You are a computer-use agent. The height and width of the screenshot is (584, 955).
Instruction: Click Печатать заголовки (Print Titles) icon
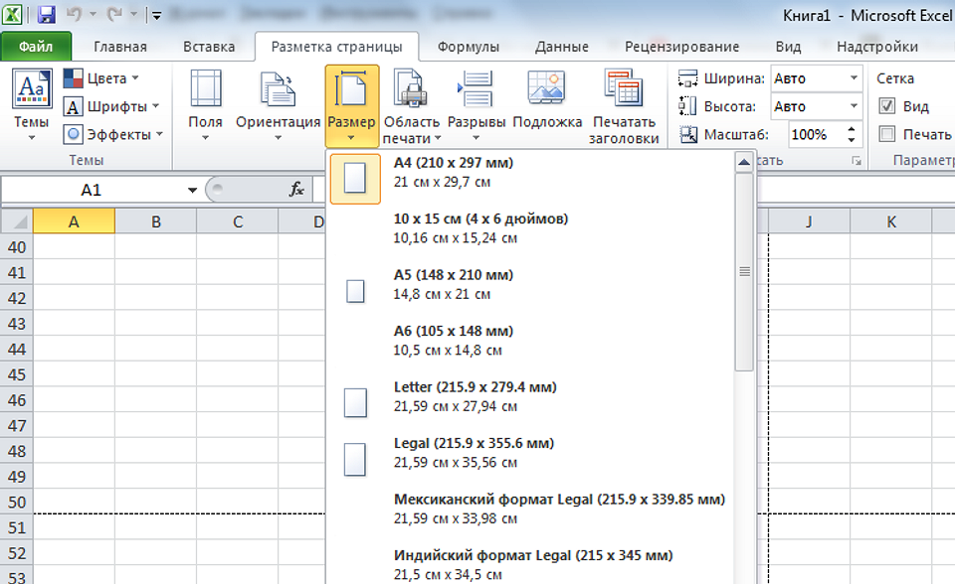coord(624,91)
